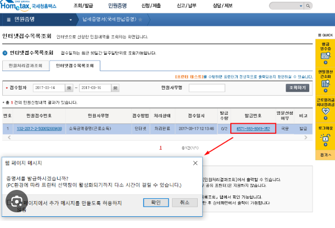Click the 접수일시 column header
Image resolution: width=335 pixels, height=228 pixels.
(x=196, y=115)
